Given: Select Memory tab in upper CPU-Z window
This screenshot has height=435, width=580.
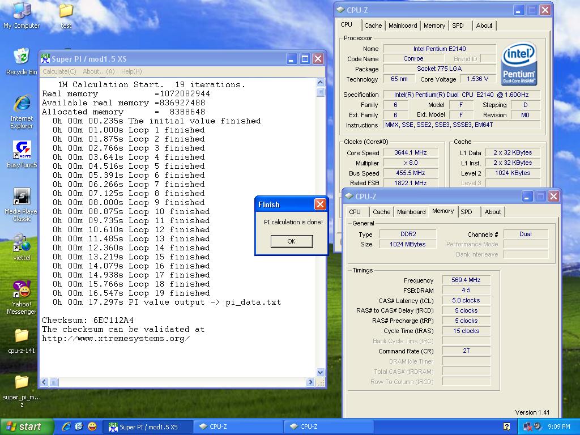Looking at the screenshot, I should [434, 25].
